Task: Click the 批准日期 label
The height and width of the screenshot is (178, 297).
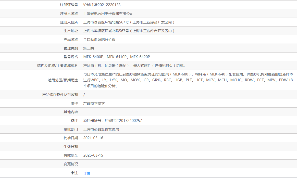Action: coord(71,138)
